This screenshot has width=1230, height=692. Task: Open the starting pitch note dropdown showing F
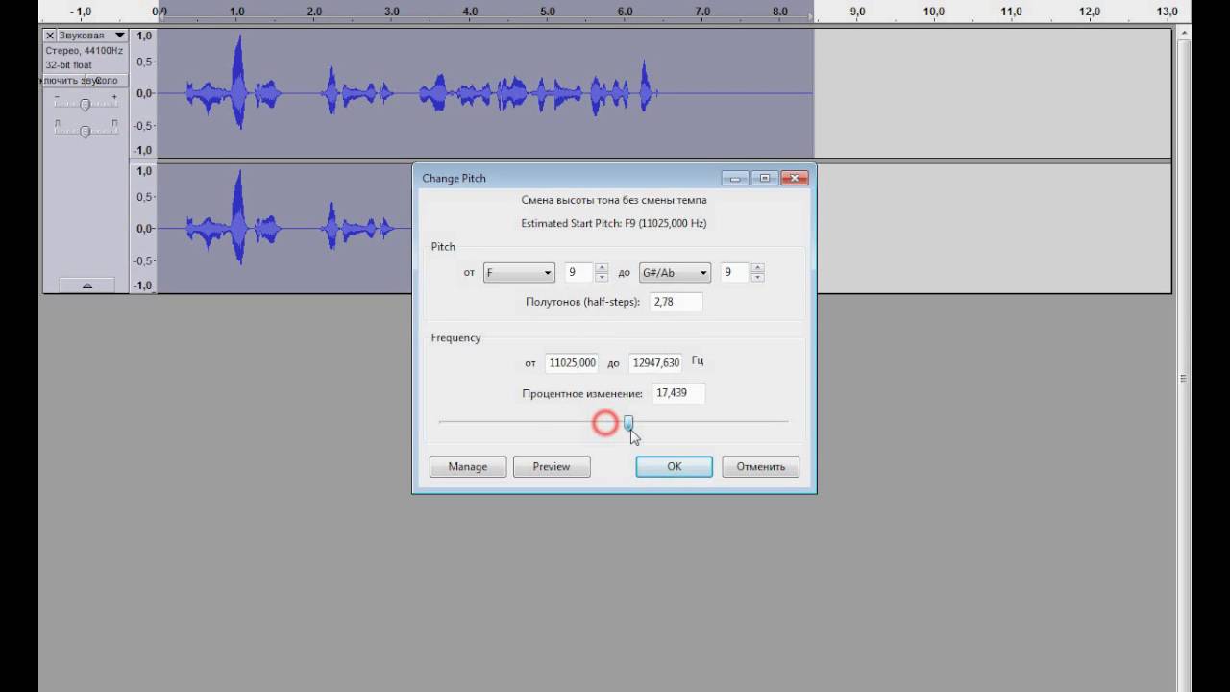point(519,273)
